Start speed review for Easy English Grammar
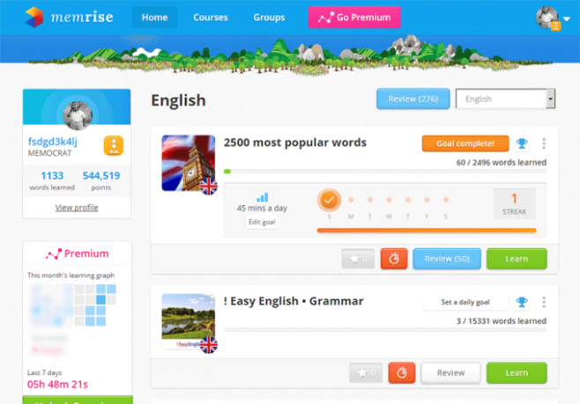The image size is (580, 404). 402,372
